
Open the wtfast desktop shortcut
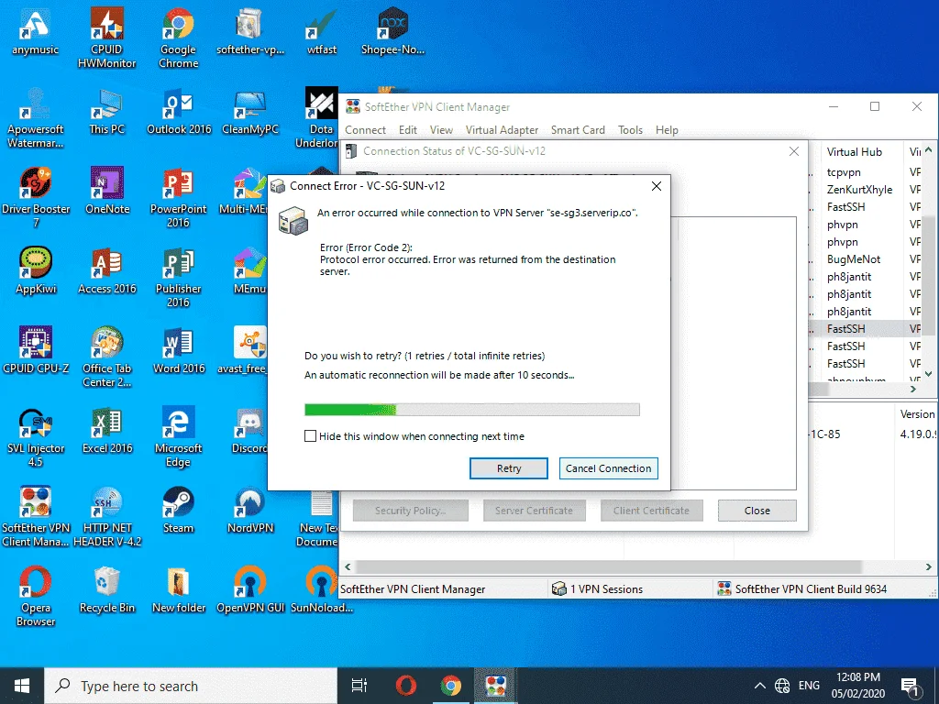click(x=322, y=33)
